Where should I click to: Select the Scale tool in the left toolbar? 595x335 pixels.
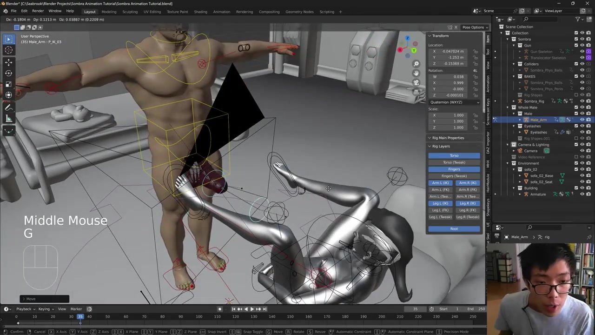pyautogui.click(x=8, y=84)
